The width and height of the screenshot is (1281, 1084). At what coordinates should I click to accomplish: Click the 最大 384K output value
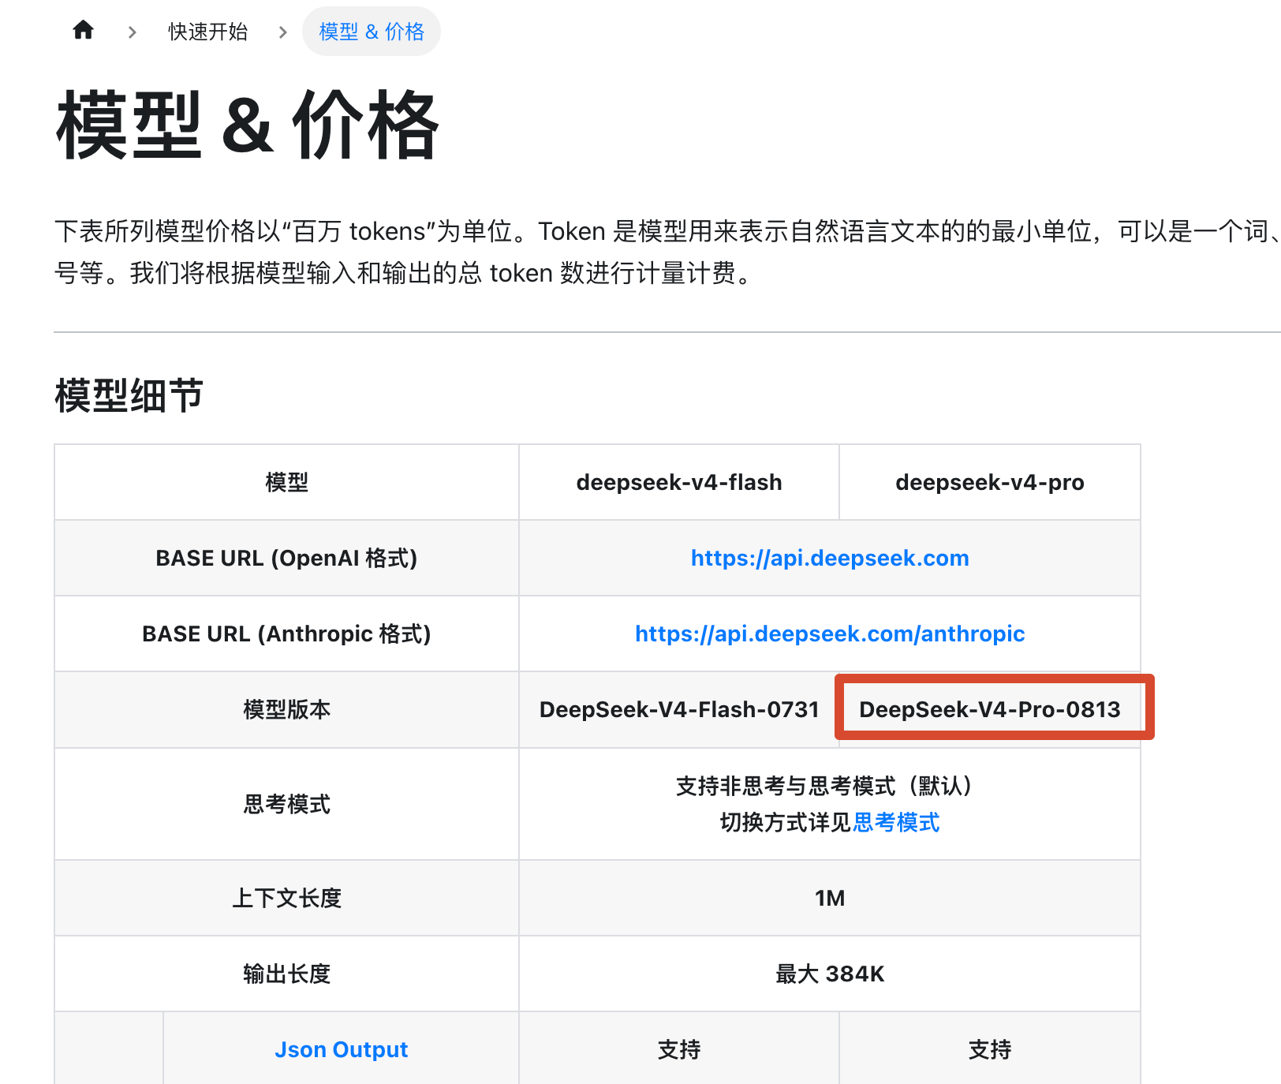(x=830, y=974)
